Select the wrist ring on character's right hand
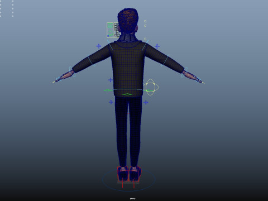268x201 pixels. 185,73
